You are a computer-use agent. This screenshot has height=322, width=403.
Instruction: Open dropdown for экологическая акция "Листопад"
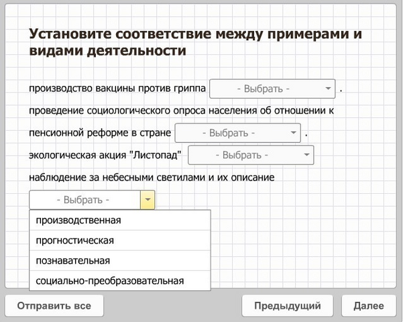(x=251, y=155)
